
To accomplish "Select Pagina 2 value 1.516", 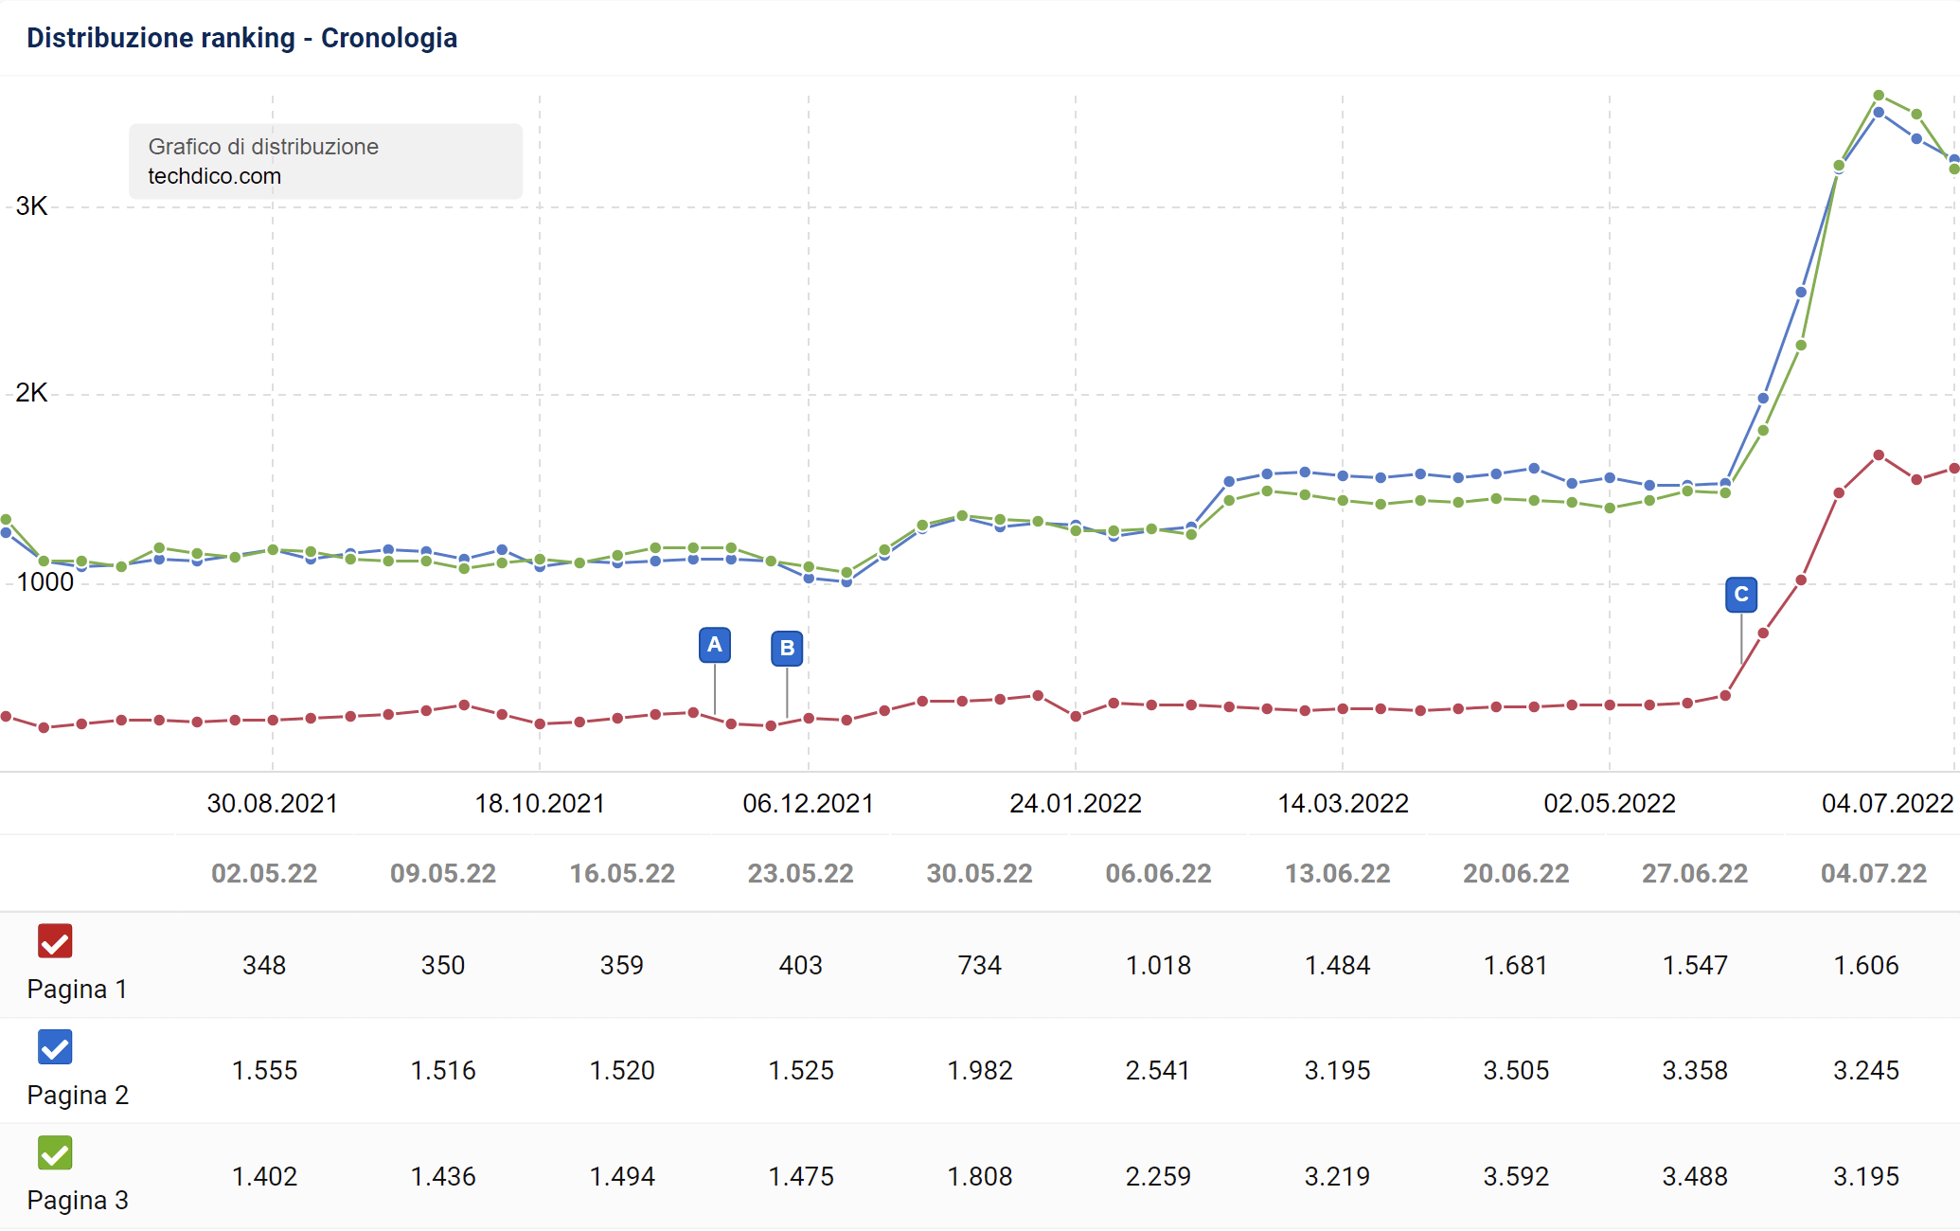I will (x=443, y=1070).
